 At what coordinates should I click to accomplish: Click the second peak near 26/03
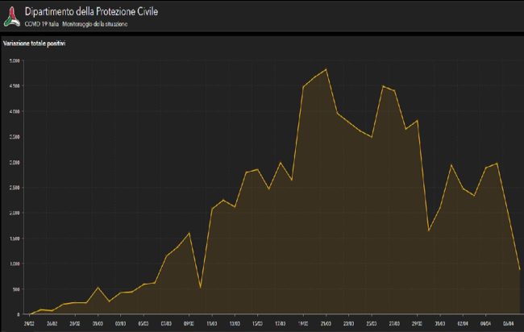point(383,86)
